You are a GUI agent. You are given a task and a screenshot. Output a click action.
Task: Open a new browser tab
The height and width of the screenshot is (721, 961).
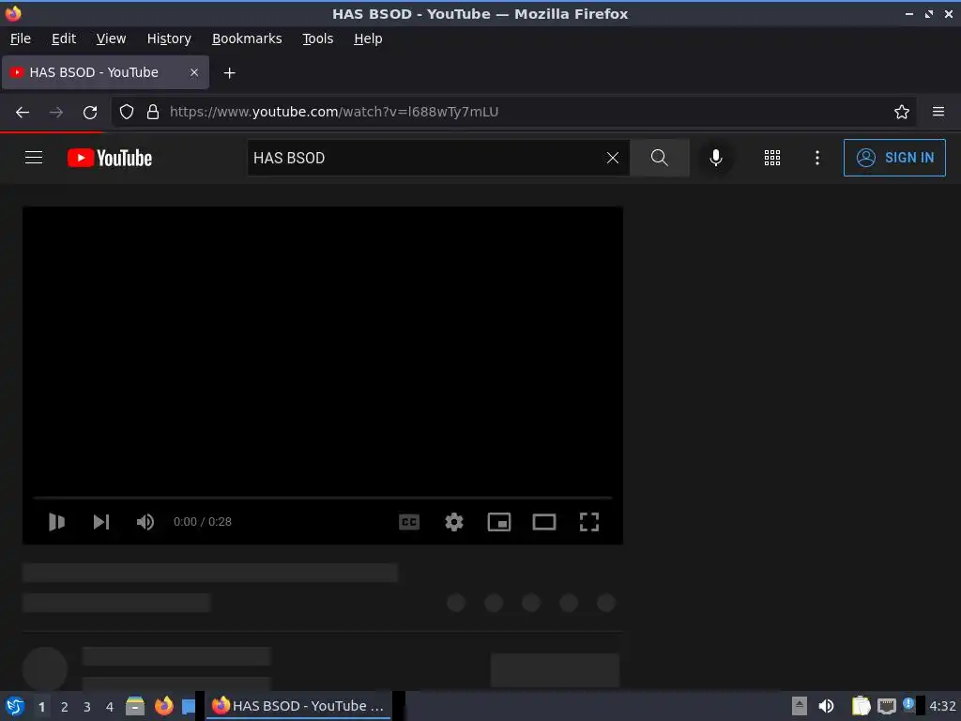229,73
